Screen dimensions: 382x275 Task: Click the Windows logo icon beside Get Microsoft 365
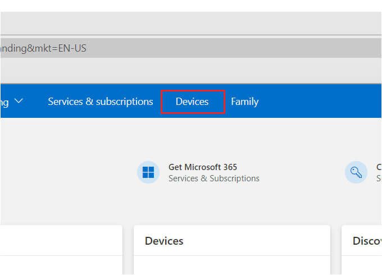(x=148, y=172)
